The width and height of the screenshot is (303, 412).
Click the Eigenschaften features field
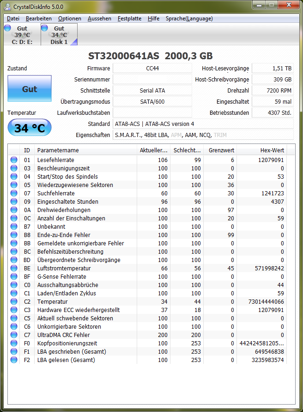point(203,135)
